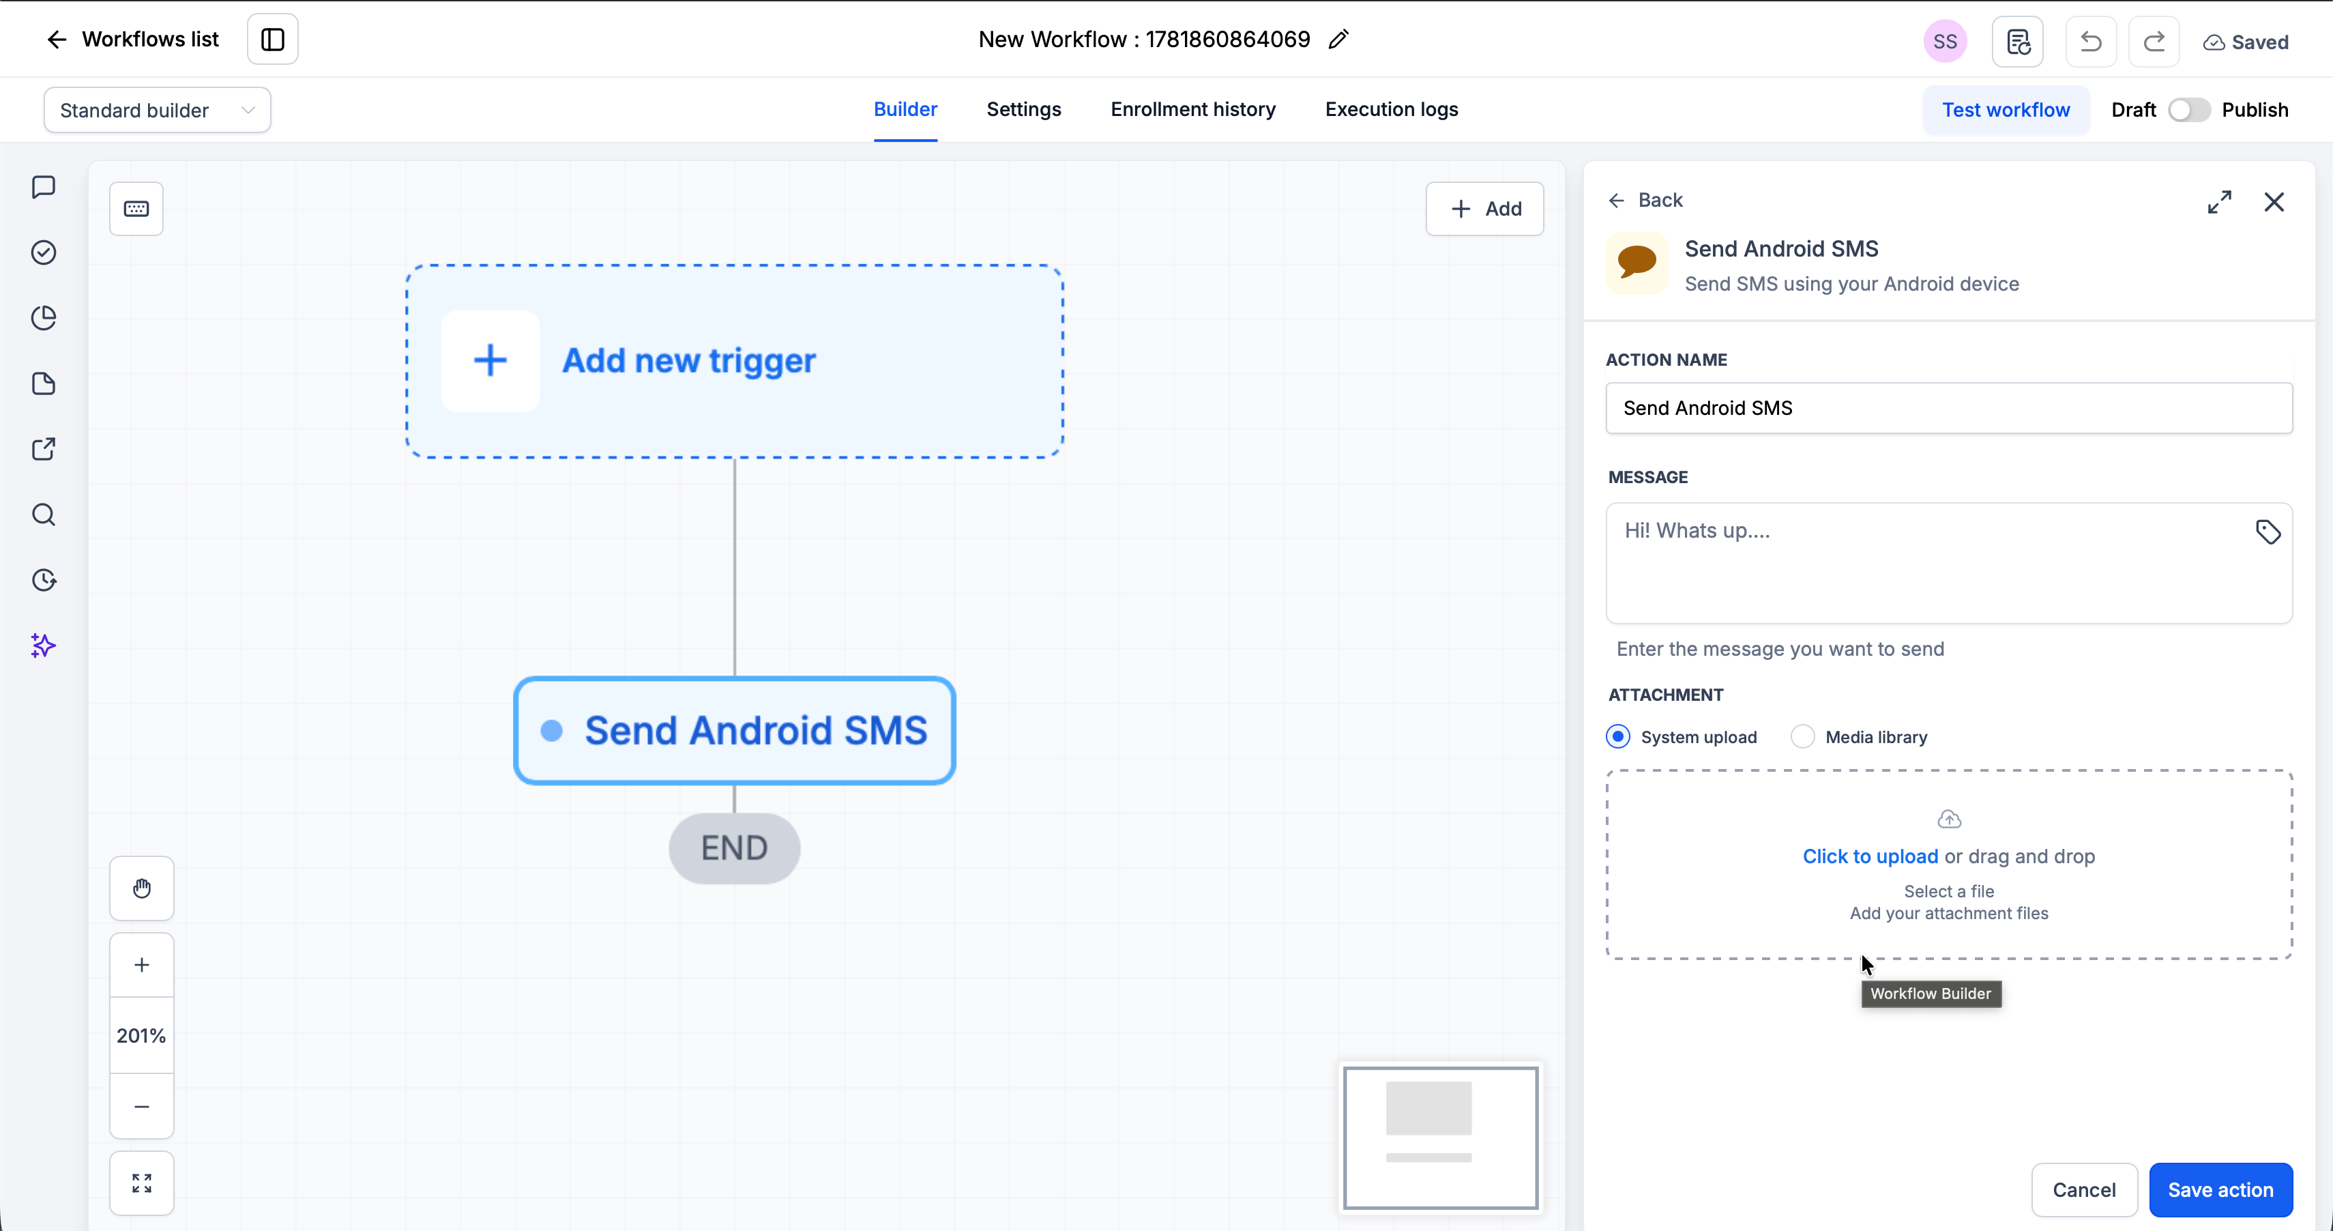This screenshot has width=2333, height=1231.
Task: Open the external link sidebar icon
Action: point(44,449)
